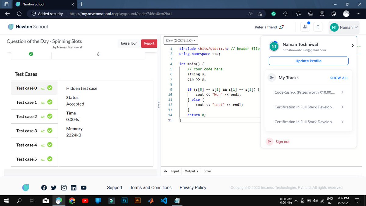
Task: Click the browser address bar URL
Action: [x=121, y=14]
